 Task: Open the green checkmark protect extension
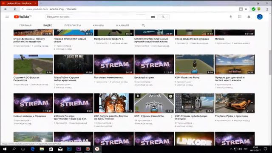[x=253, y=9]
